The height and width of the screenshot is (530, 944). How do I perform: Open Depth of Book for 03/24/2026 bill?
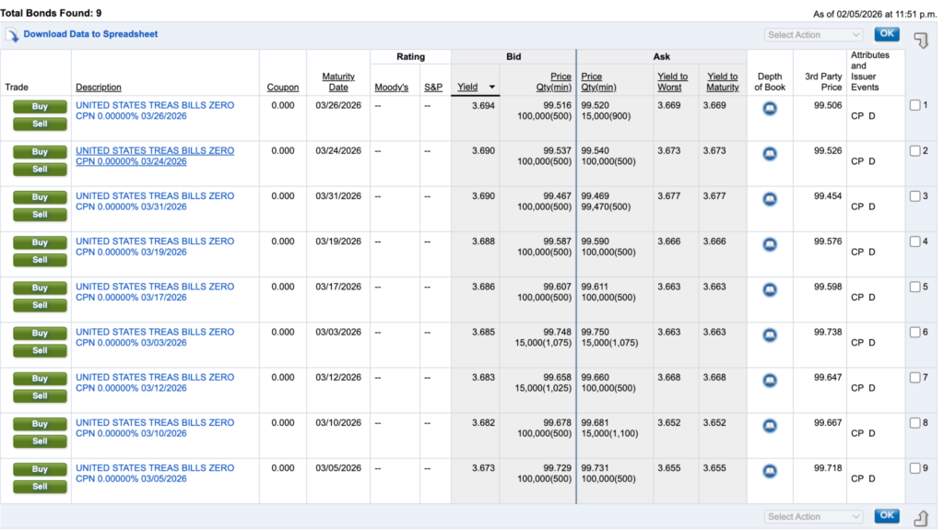(770, 154)
